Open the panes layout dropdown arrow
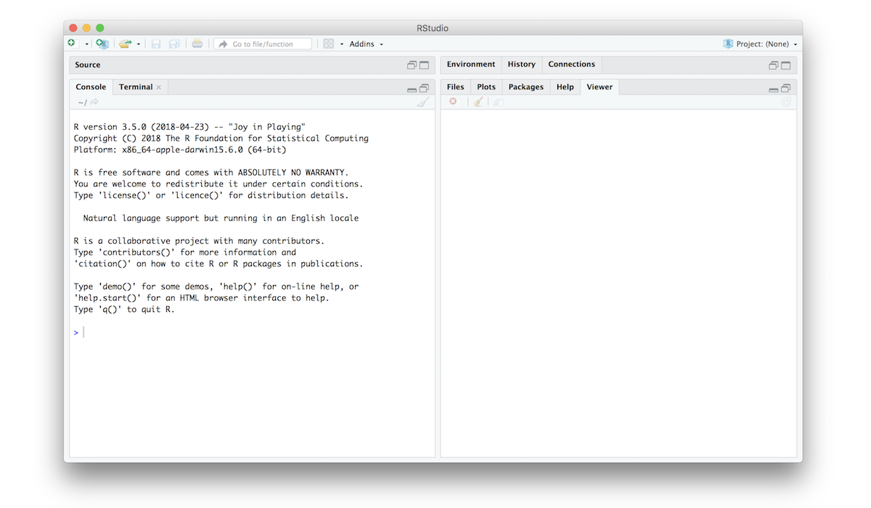Image resolution: width=871 pixels, height=508 pixels. [342, 44]
